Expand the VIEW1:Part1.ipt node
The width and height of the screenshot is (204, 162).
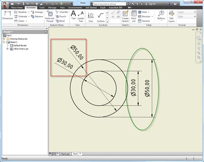(7, 49)
